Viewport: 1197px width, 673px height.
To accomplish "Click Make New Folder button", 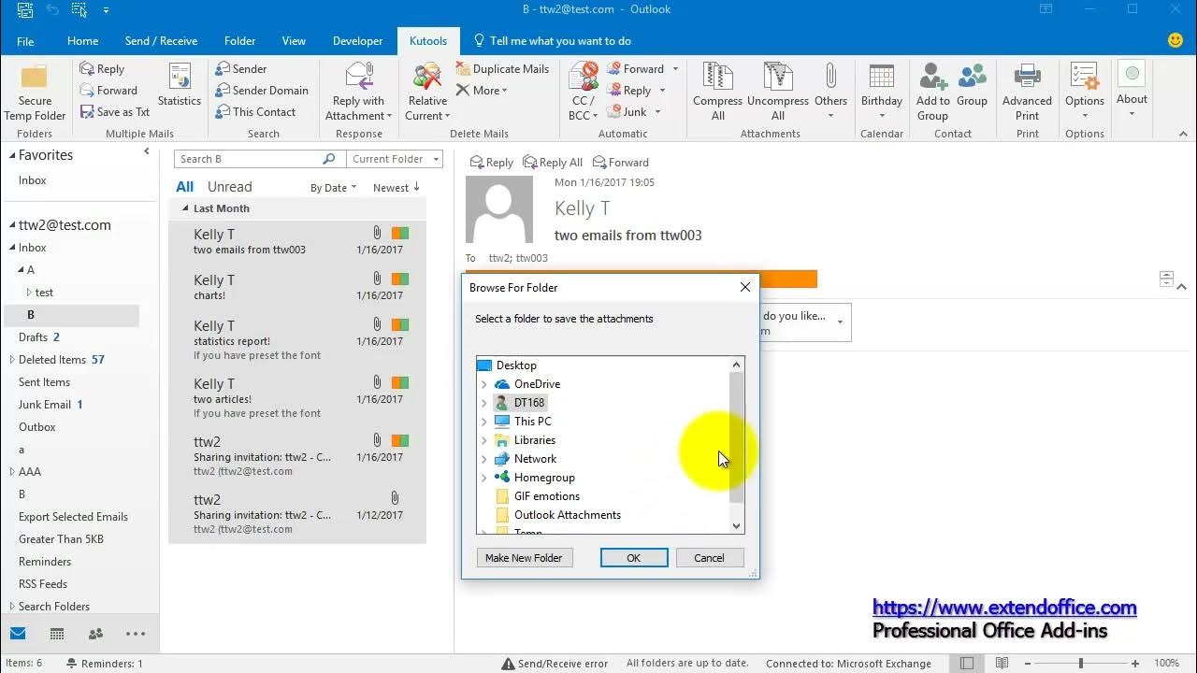I will [524, 558].
